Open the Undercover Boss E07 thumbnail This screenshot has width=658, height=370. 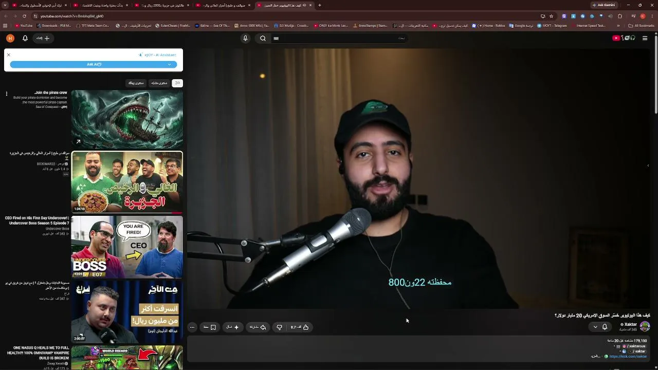point(127,247)
